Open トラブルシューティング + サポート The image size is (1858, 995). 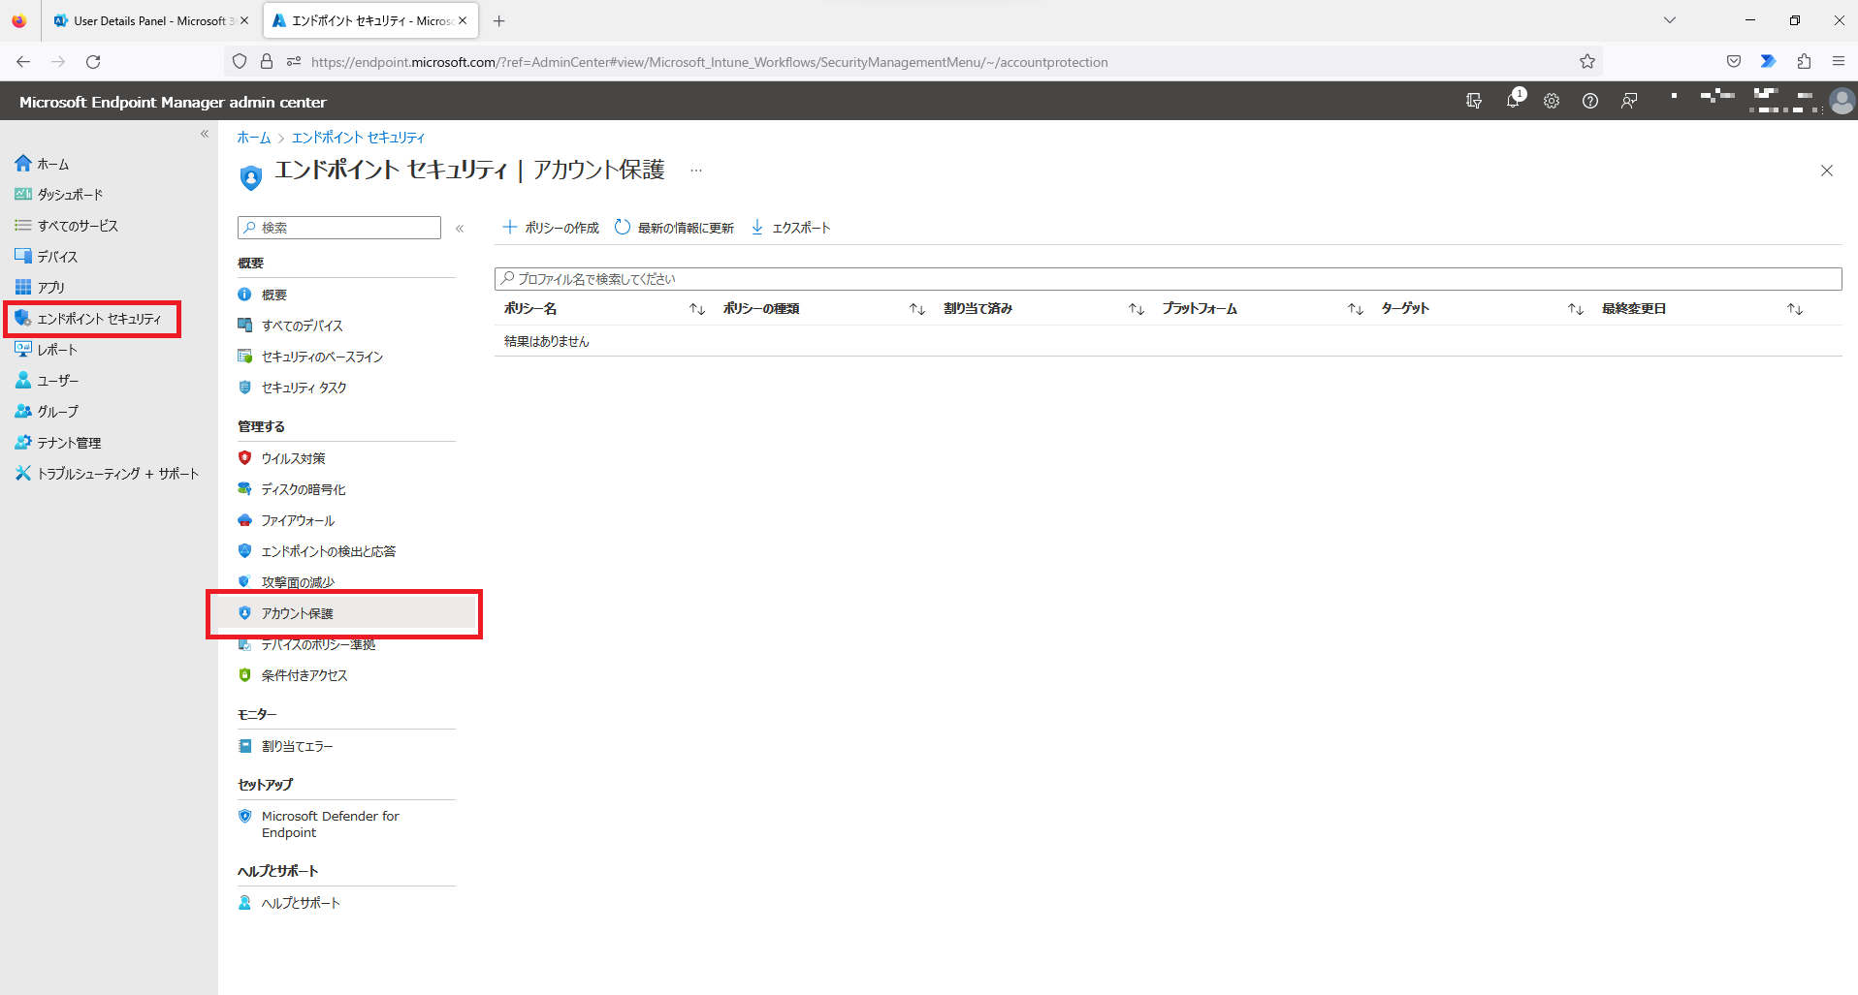click(107, 474)
